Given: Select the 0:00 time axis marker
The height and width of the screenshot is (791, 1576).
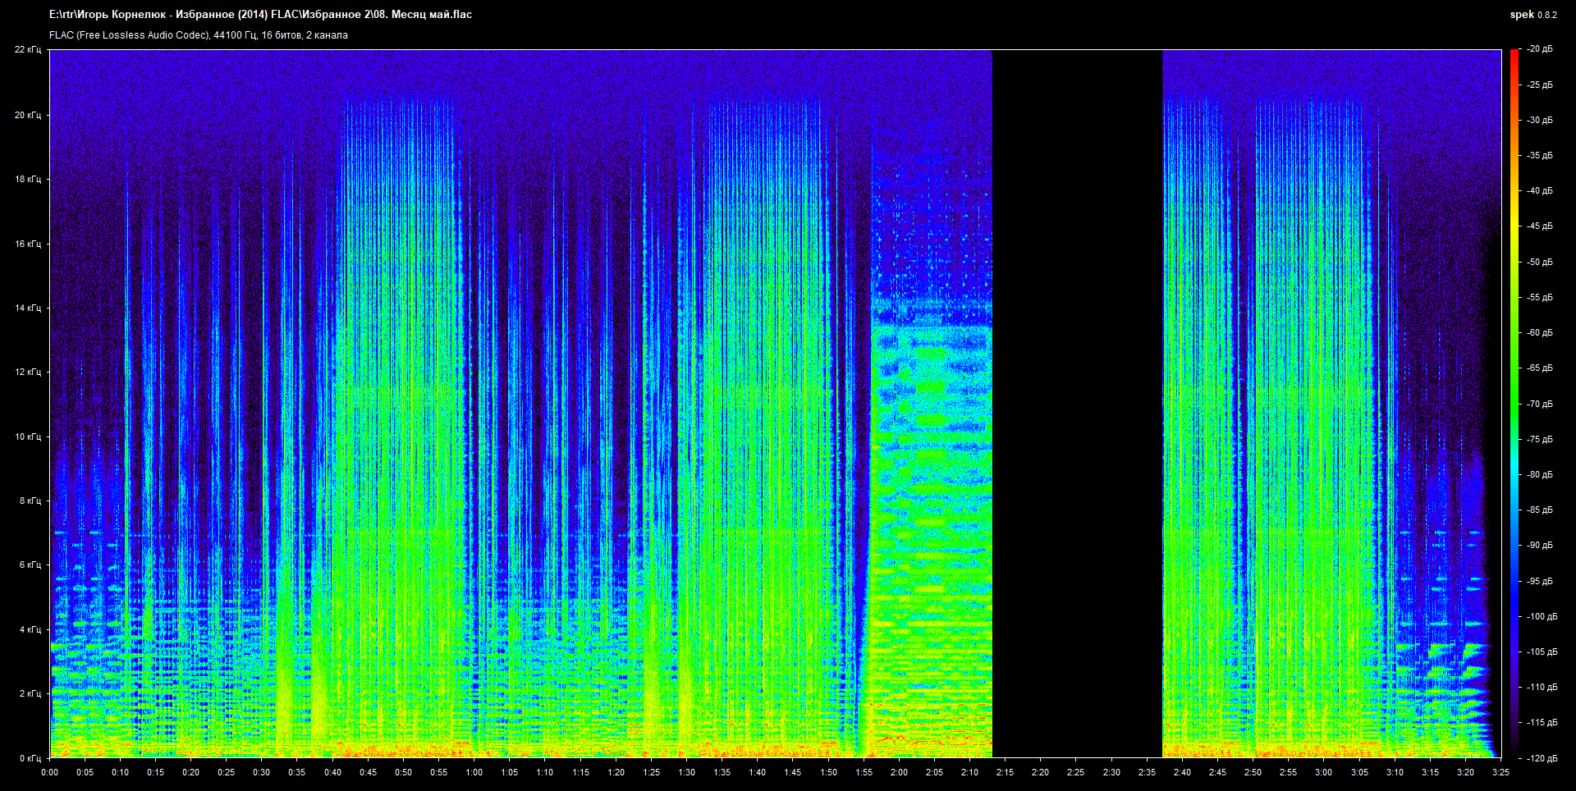Looking at the screenshot, I should pos(50,772).
